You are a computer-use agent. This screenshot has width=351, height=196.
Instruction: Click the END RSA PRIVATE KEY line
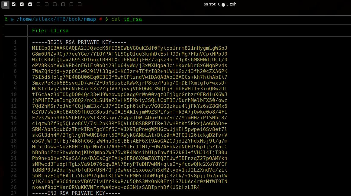pyautogui.click(x=76, y=193)
